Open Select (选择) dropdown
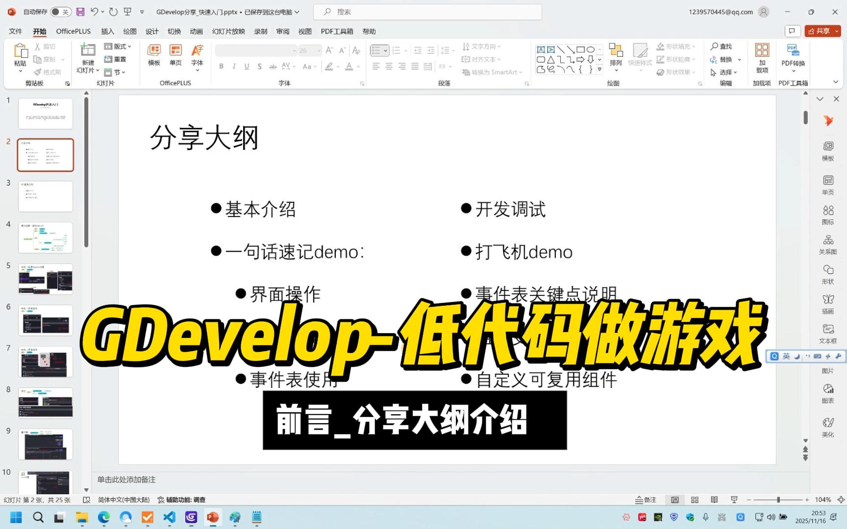Image resolution: width=847 pixels, height=529 pixels. (724, 72)
